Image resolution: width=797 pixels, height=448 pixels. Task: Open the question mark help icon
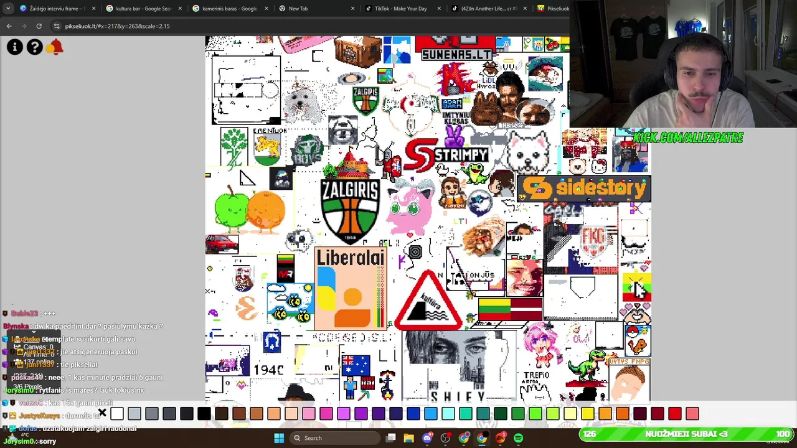[x=35, y=47]
